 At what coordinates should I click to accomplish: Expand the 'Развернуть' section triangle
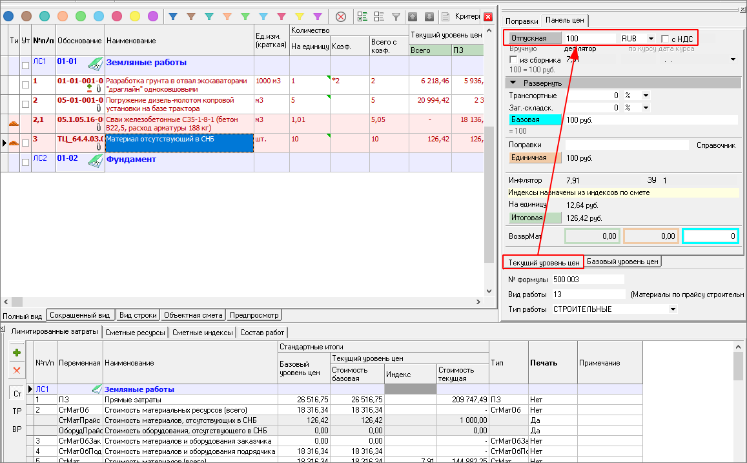coord(513,83)
